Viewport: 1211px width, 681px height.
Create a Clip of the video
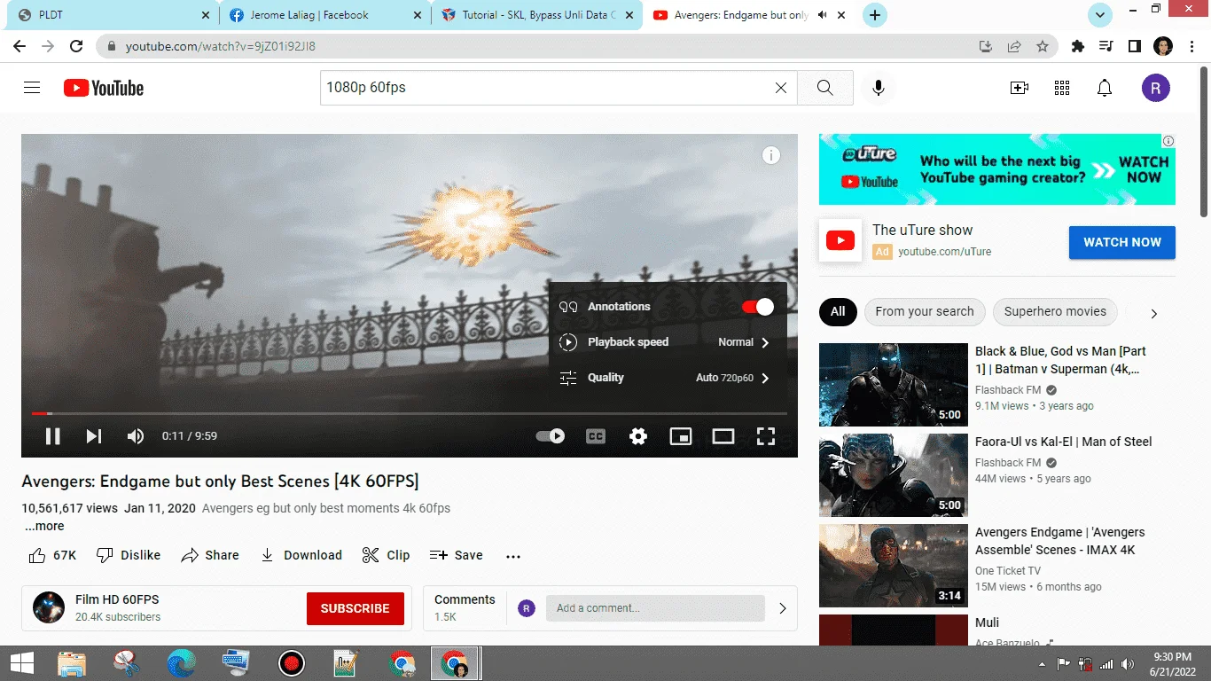coord(387,555)
